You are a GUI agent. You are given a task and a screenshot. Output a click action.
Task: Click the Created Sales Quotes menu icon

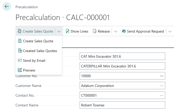point(20,51)
